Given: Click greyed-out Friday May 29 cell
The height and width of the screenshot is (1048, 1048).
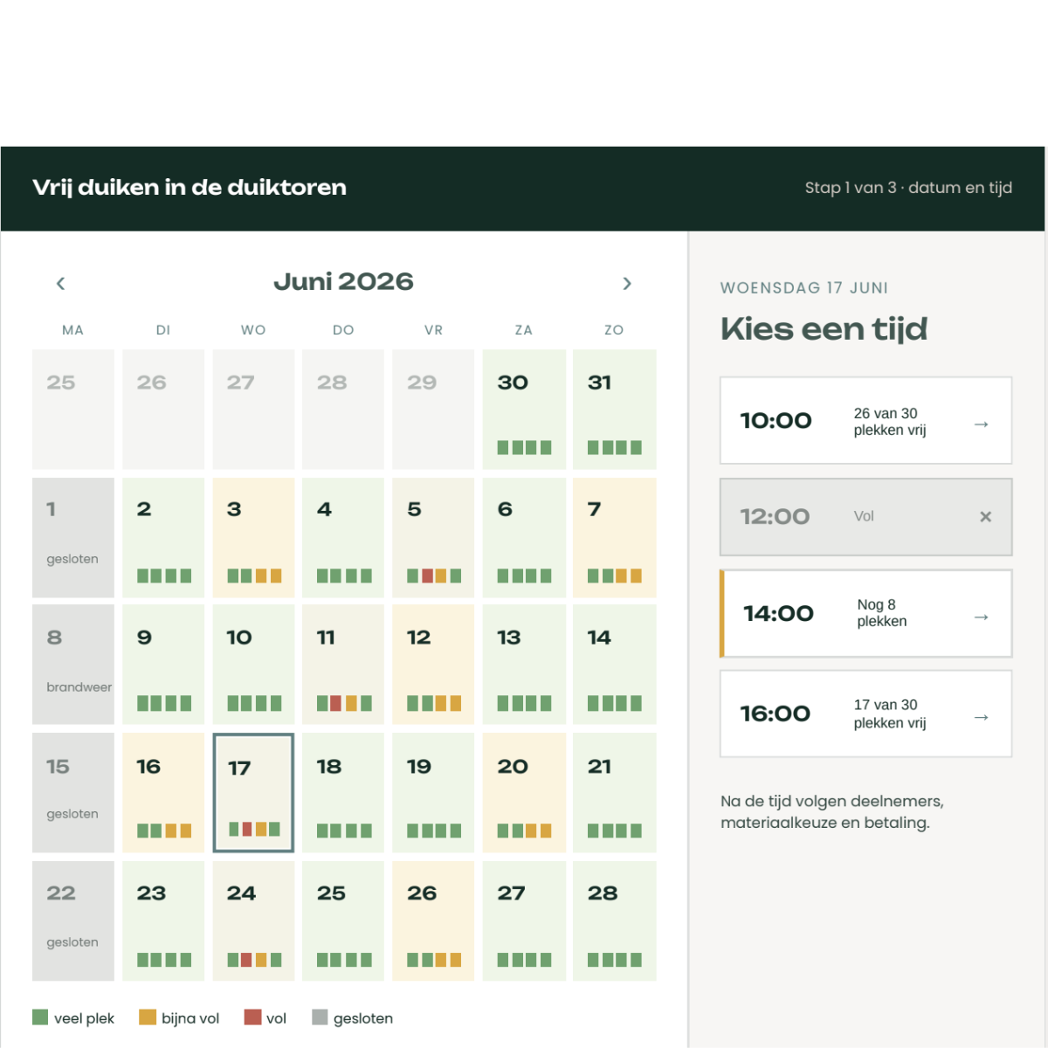Looking at the screenshot, I should pyautogui.click(x=433, y=410).
